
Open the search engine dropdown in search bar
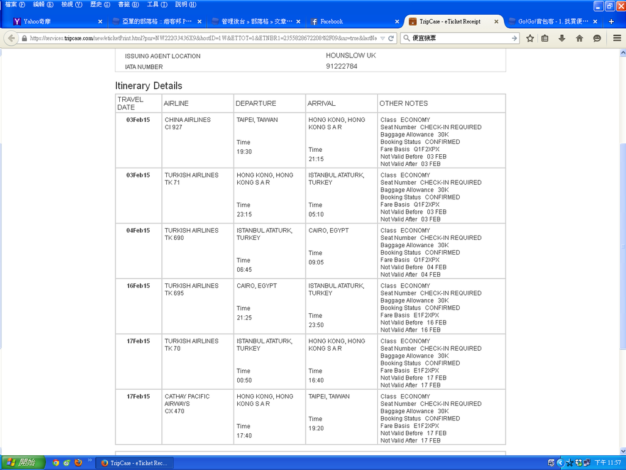pyautogui.click(x=406, y=37)
